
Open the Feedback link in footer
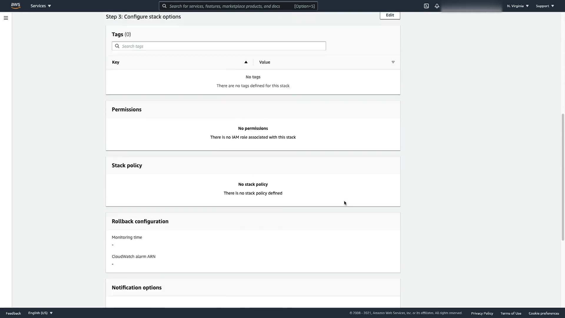(13, 313)
